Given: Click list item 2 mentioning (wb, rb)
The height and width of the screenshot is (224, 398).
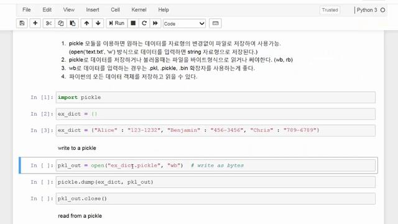Looking at the screenshot, I should (181, 60).
